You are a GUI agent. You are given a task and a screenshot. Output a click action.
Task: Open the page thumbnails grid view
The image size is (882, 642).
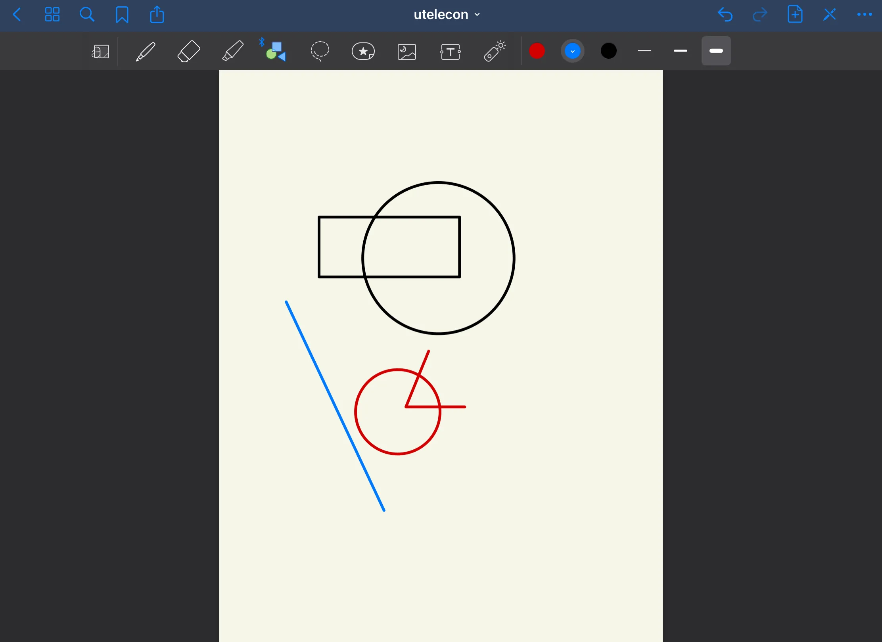click(x=52, y=15)
